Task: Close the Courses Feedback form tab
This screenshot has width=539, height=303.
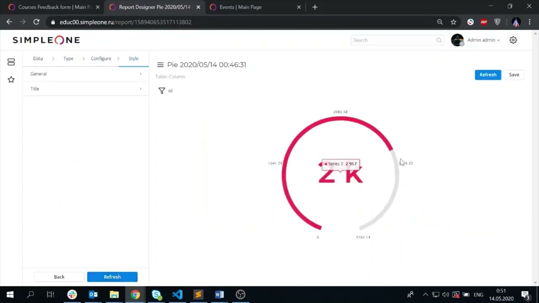Action: pyautogui.click(x=98, y=7)
